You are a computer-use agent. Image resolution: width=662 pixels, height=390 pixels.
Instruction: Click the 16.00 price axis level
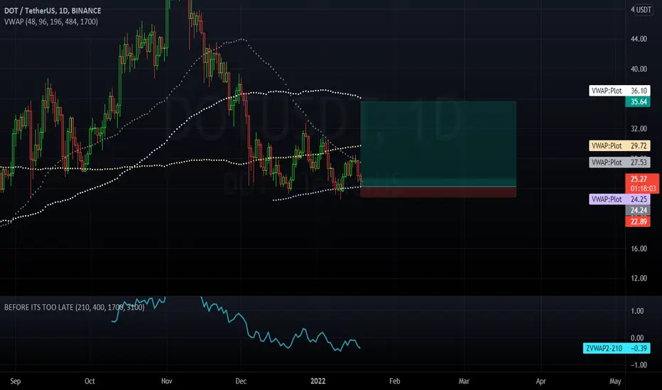[x=639, y=248]
